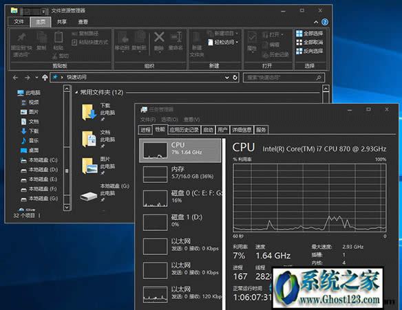The height and width of the screenshot is (310, 402).
Task: Click 全部选择 in Select group
Action: [310, 34]
